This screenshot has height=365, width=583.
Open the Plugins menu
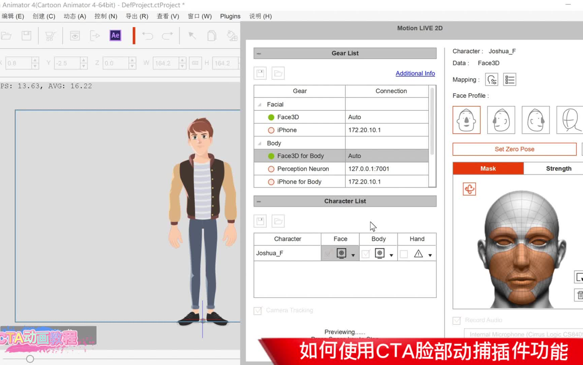230,16
